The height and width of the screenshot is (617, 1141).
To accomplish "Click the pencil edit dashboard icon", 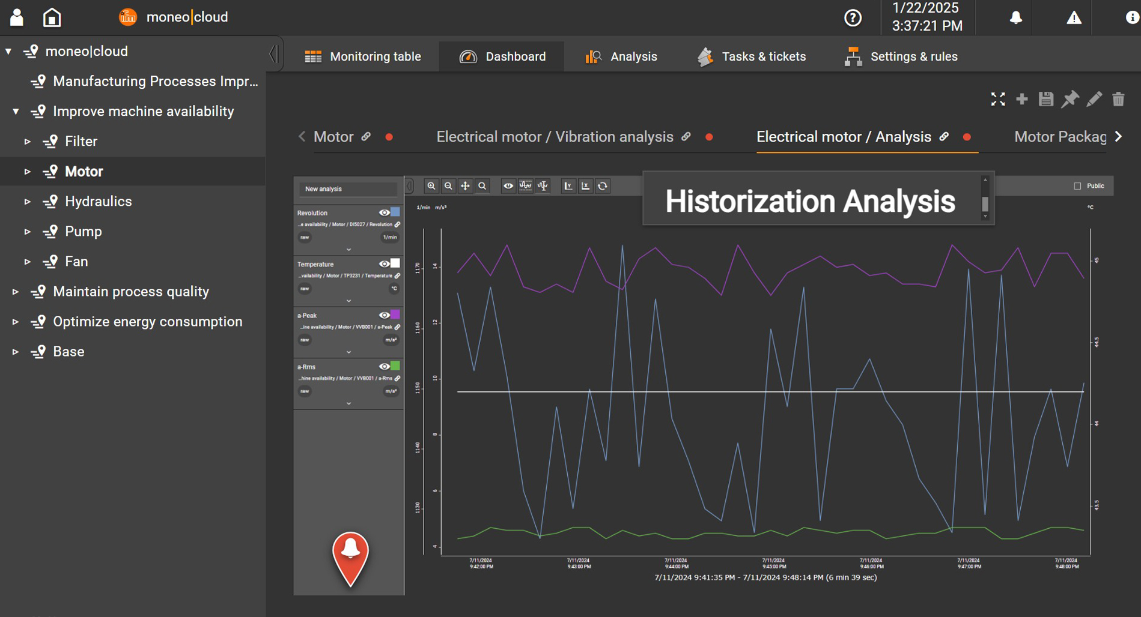I will (x=1094, y=99).
